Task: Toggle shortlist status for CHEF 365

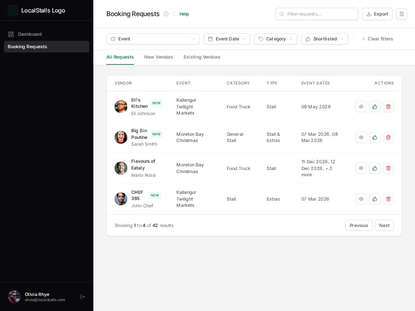Action: point(375,199)
